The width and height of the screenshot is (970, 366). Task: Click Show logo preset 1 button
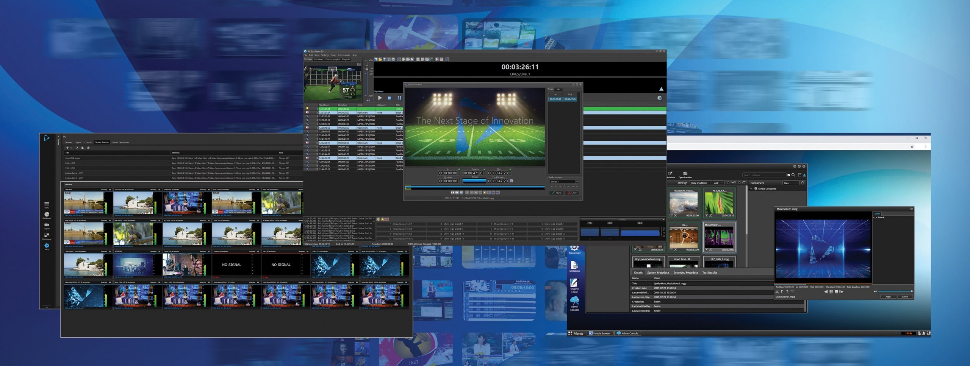point(401,224)
